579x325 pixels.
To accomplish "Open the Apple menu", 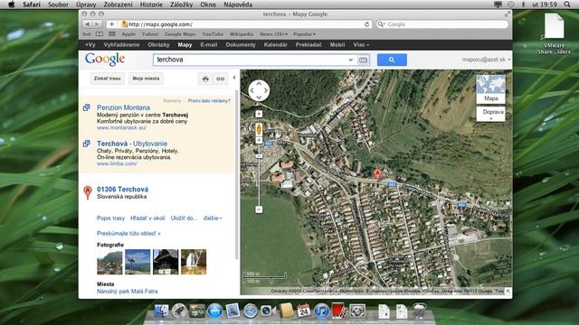I will (x=12, y=5).
